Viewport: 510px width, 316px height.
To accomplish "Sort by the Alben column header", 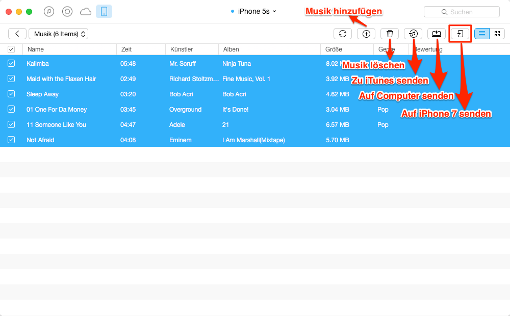I will click(269, 49).
